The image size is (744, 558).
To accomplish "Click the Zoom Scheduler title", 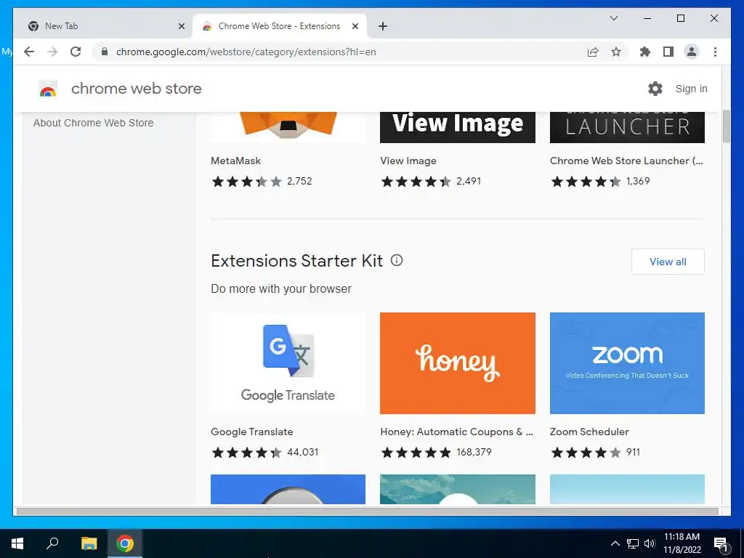I will pyautogui.click(x=589, y=432).
